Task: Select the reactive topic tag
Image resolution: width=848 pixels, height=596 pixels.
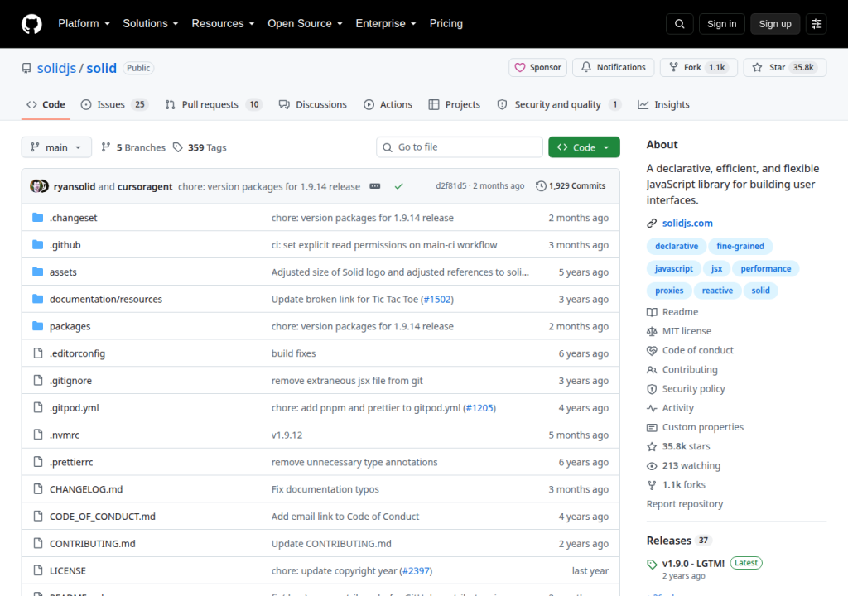Action: (x=718, y=291)
